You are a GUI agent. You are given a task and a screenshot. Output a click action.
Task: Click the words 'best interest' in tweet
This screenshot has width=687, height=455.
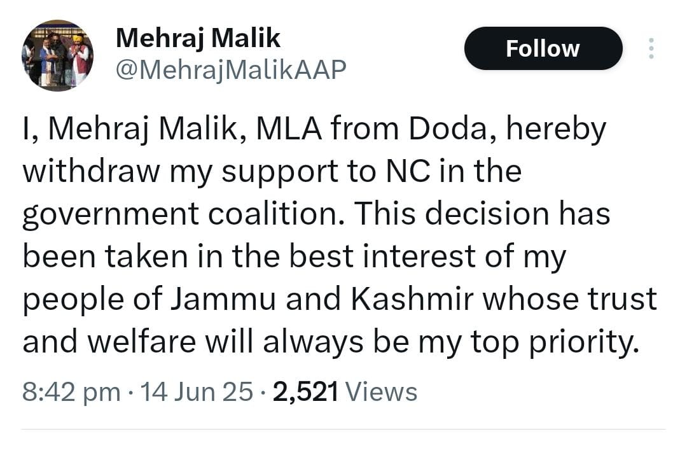coord(382,256)
